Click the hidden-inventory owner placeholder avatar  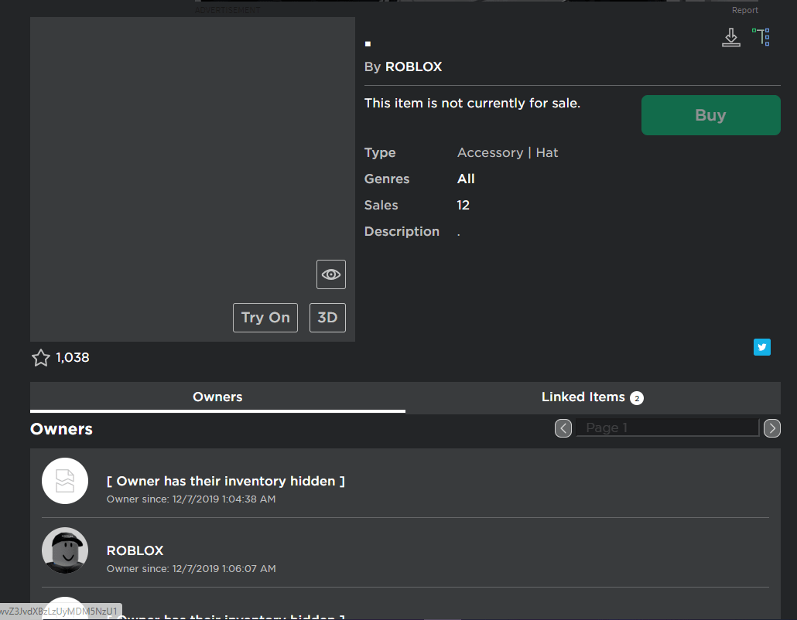point(65,481)
